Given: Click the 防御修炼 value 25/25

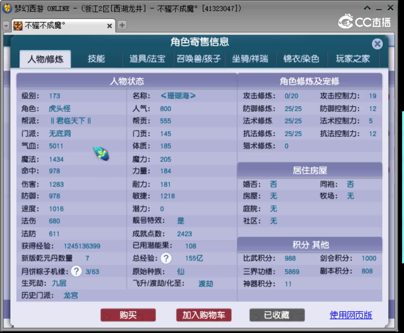Looking at the screenshot, I should coord(293,109).
